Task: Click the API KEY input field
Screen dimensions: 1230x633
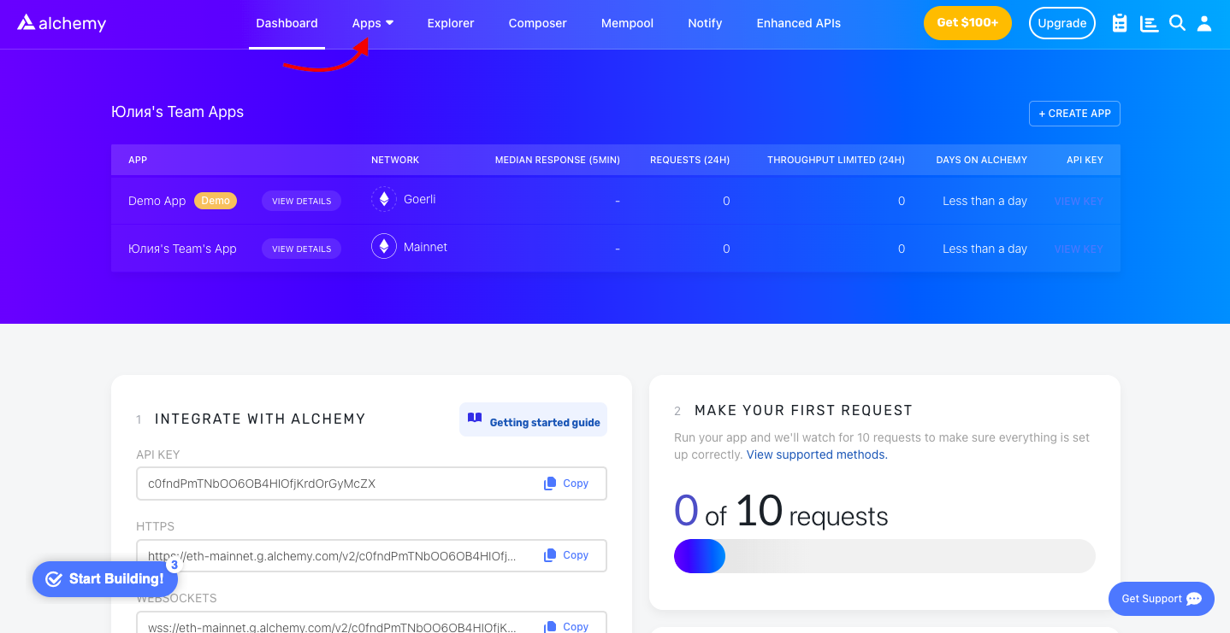Action: tap(371, 484)
